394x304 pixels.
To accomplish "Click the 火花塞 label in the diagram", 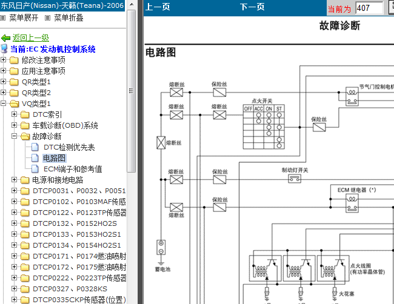I will (347, 294).
